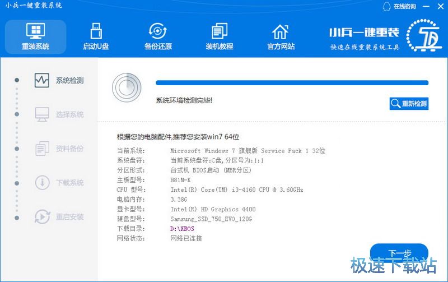Click the 重启安装 restart icon
This screenshot has height=282, width=448.
pyautogui.click(x=42, y=217)
